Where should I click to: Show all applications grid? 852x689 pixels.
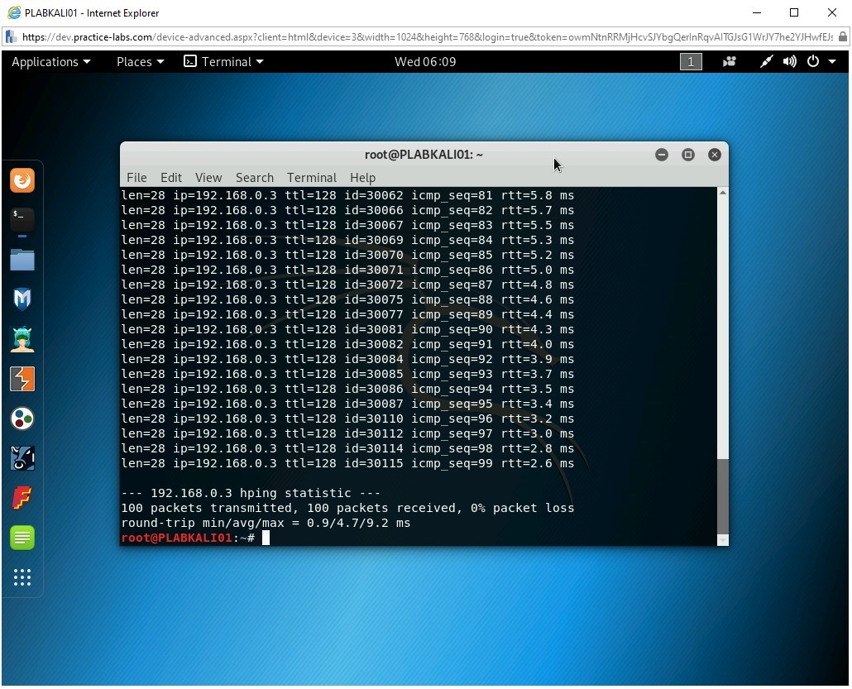click(22, 577)
